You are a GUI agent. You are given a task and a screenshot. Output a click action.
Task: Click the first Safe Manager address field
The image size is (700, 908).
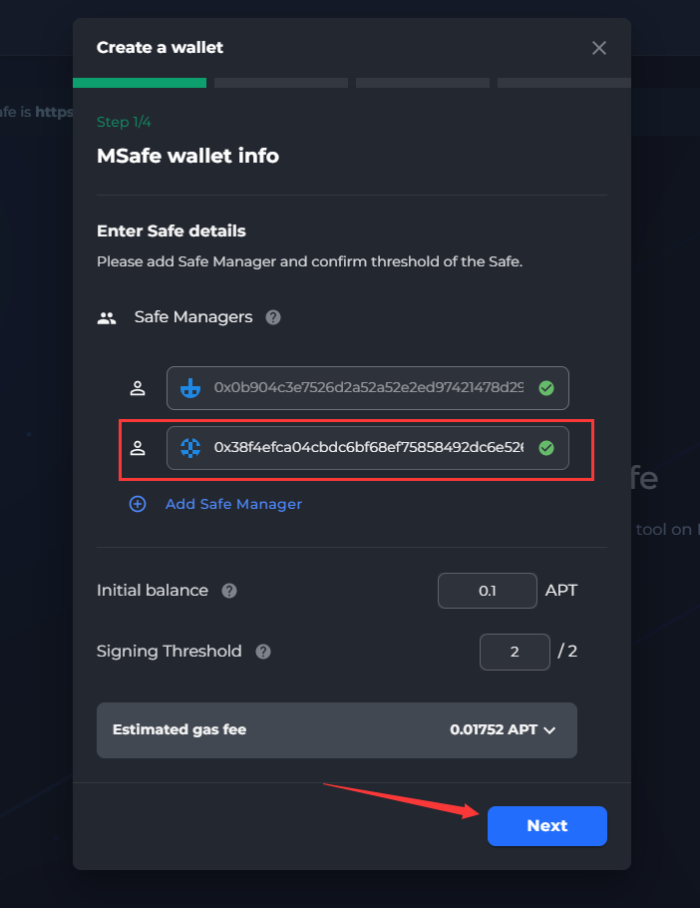pos(368,388)
